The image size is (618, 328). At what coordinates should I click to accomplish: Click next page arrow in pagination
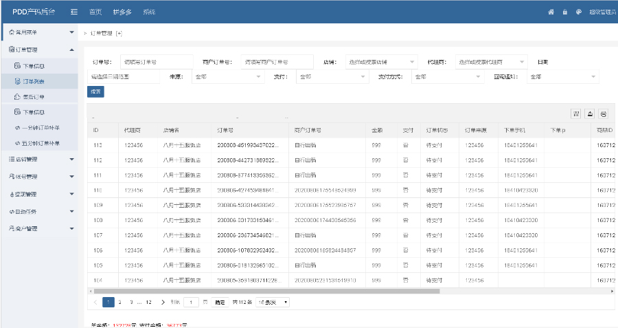[163, 302]
